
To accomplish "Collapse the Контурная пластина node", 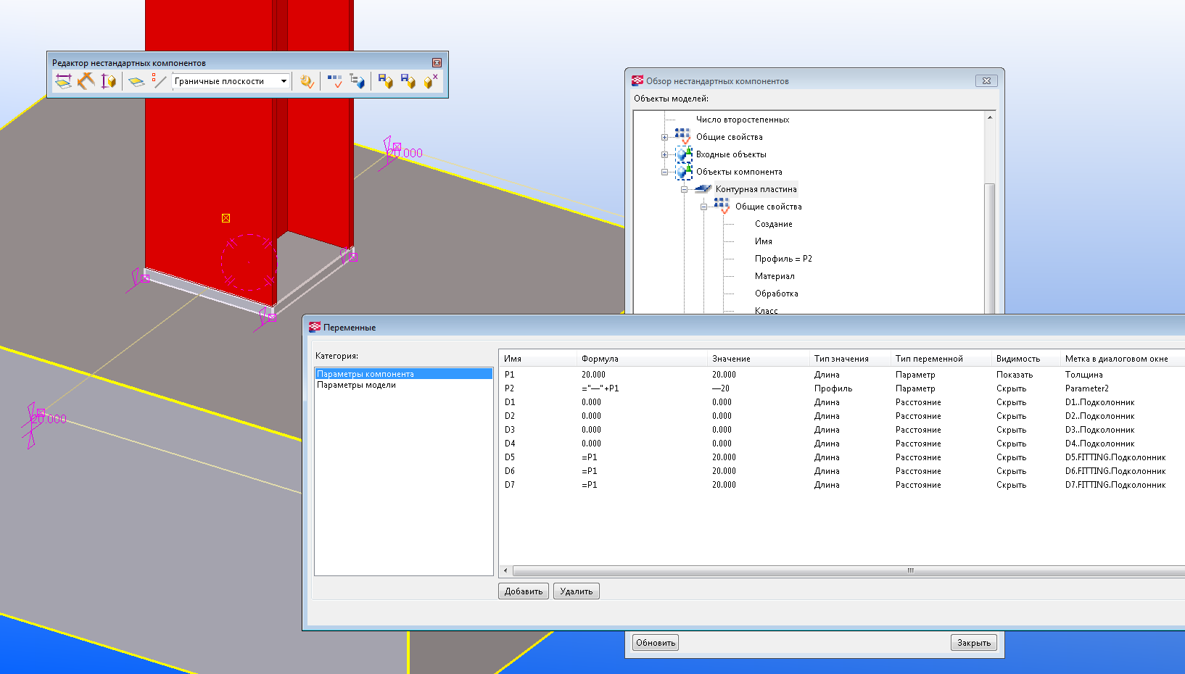I will point(684,189).
